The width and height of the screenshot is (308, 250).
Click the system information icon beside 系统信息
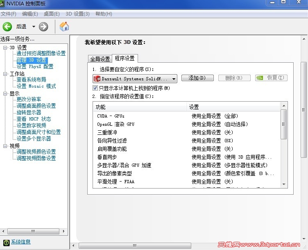[x=6, y=243]
